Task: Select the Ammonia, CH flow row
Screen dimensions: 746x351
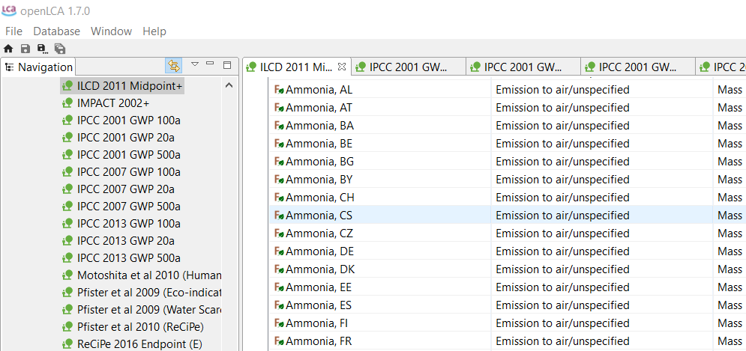Action: coord(507,197)
